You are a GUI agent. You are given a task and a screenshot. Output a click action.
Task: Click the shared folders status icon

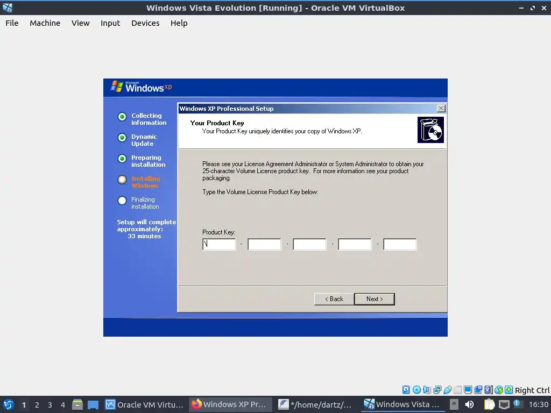point(457,389)
